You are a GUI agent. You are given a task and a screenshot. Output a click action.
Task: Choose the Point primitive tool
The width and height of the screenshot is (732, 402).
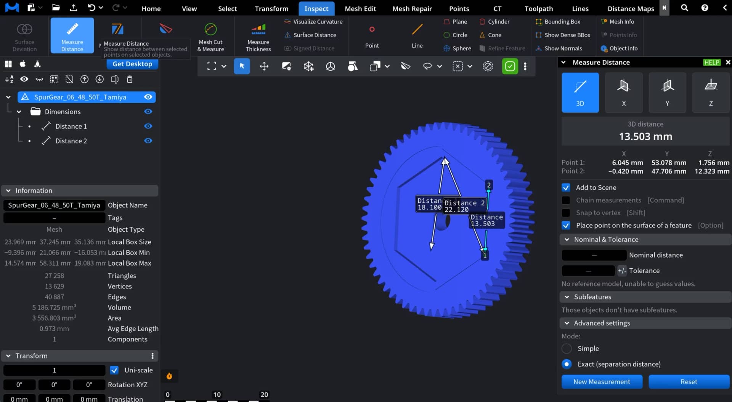pyautogui.click(x=372, y=37)
